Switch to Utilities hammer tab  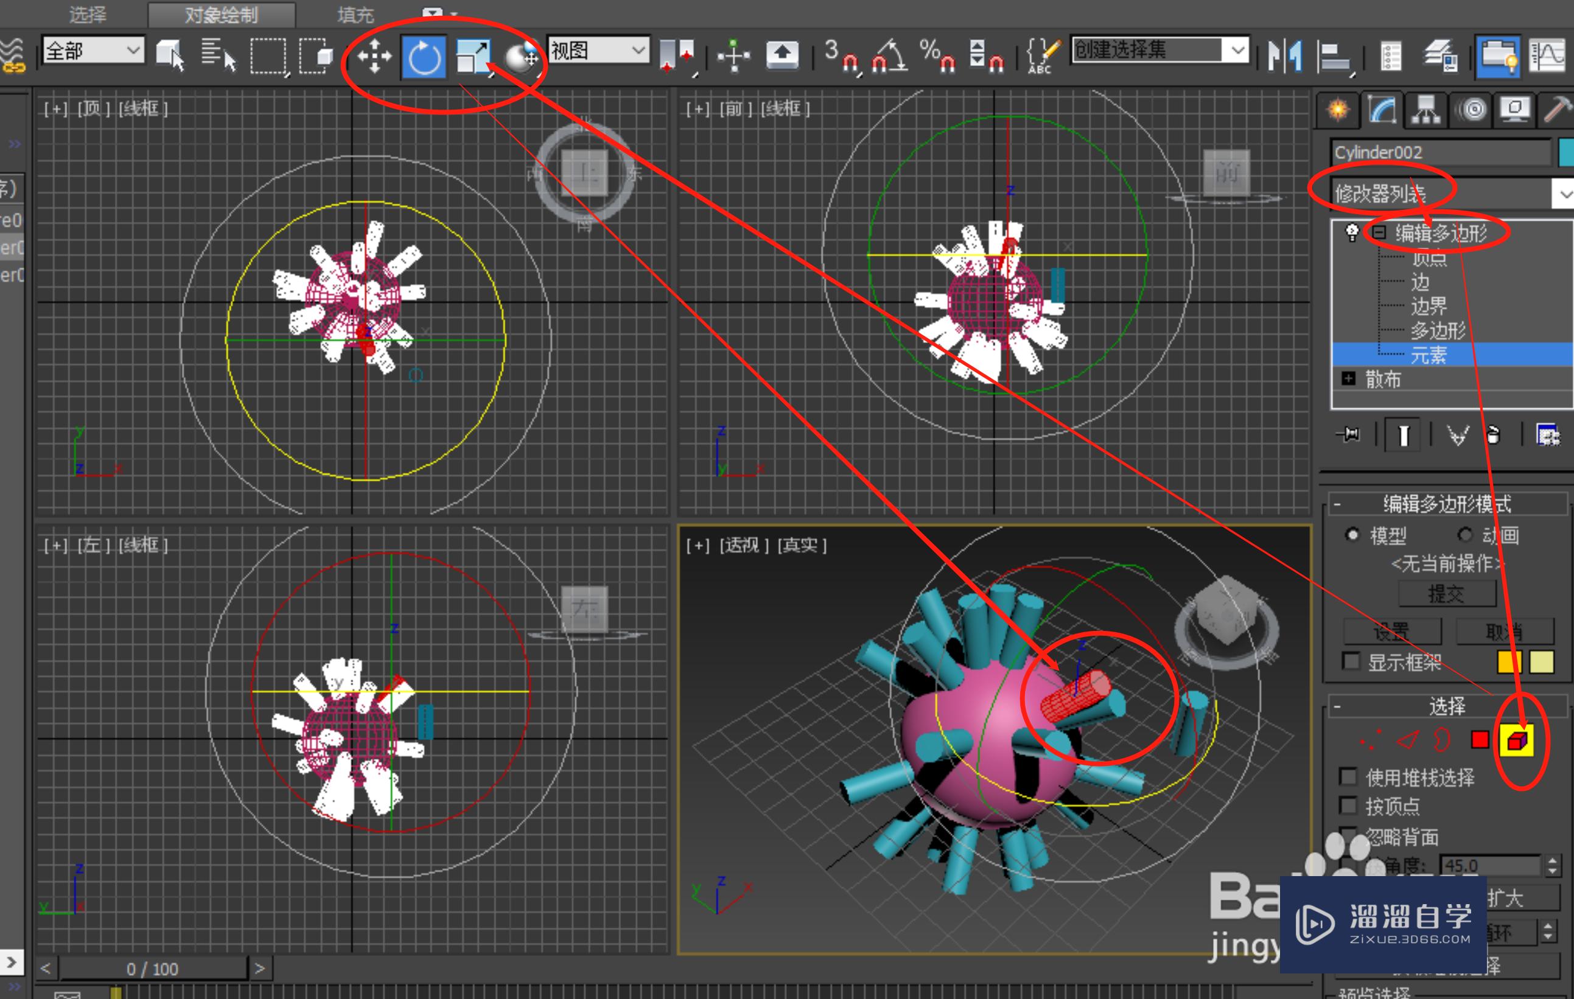(x=1557, y=109)
